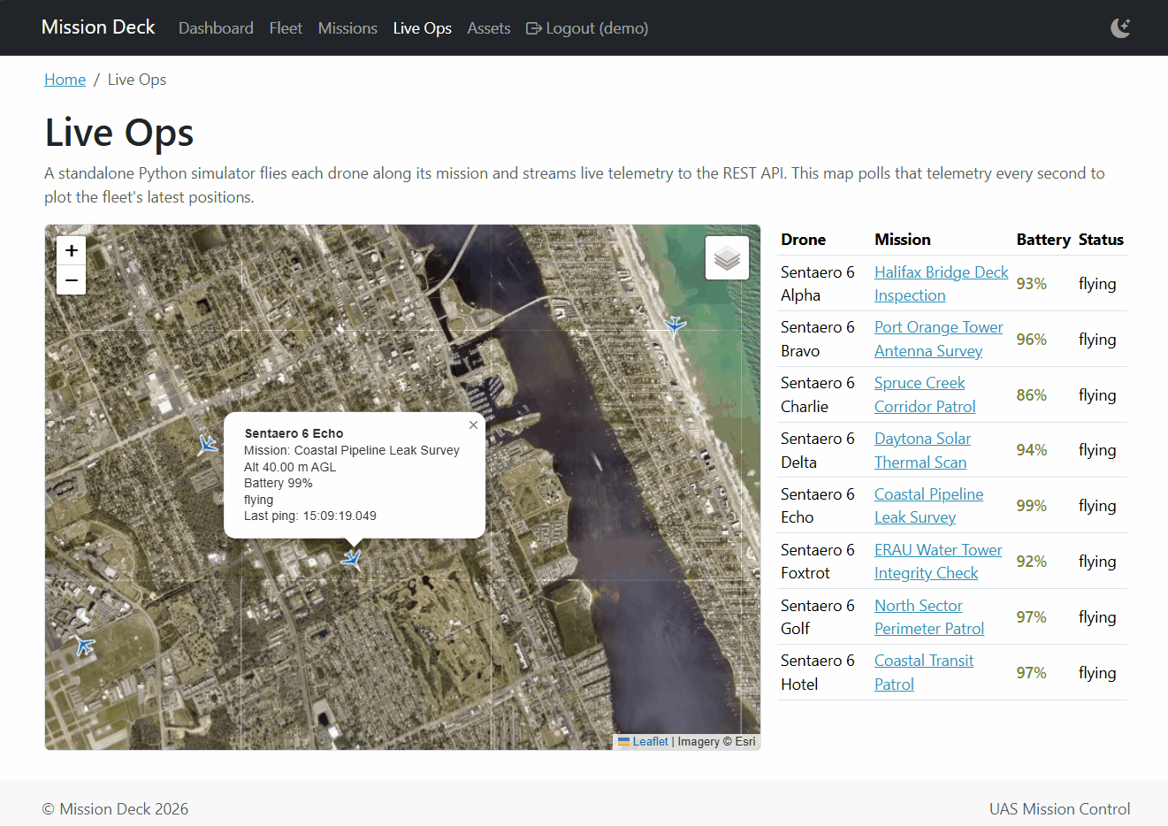The height and width of the screenshot is (826, 1168).
Task: Open ERAU Water Tower Integrity Check
Action: 938,562
